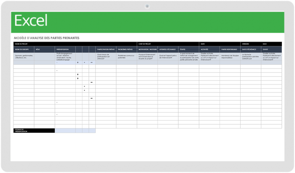Click the "Membre(s) de l'équipe responsable(s)" cell
This screenshot has width=295, height=173.
230,57
